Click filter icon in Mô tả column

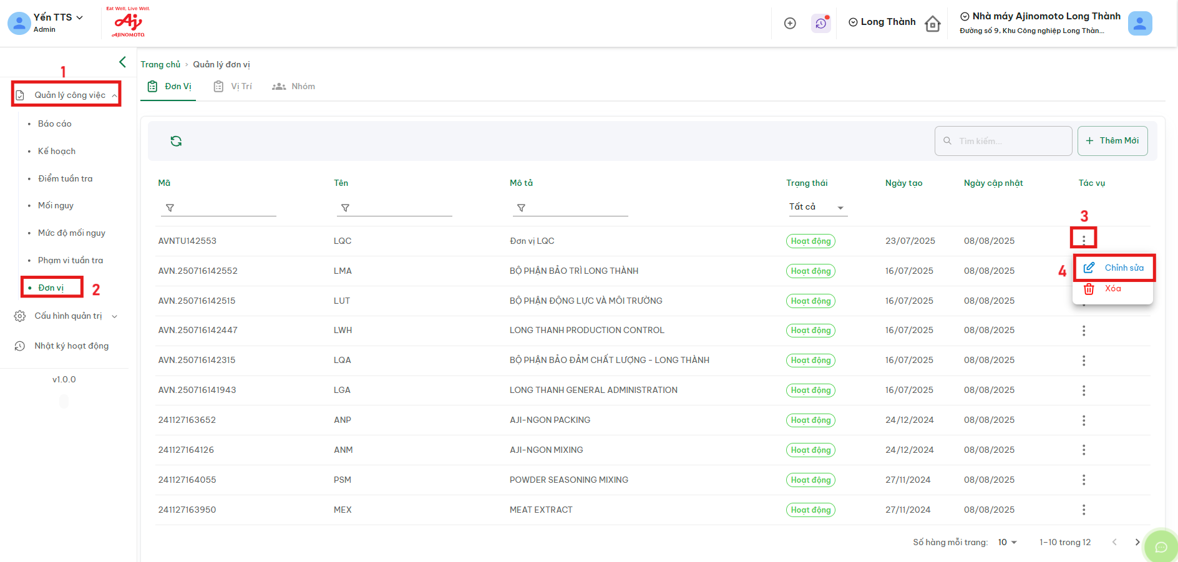[x=521, y=208]
